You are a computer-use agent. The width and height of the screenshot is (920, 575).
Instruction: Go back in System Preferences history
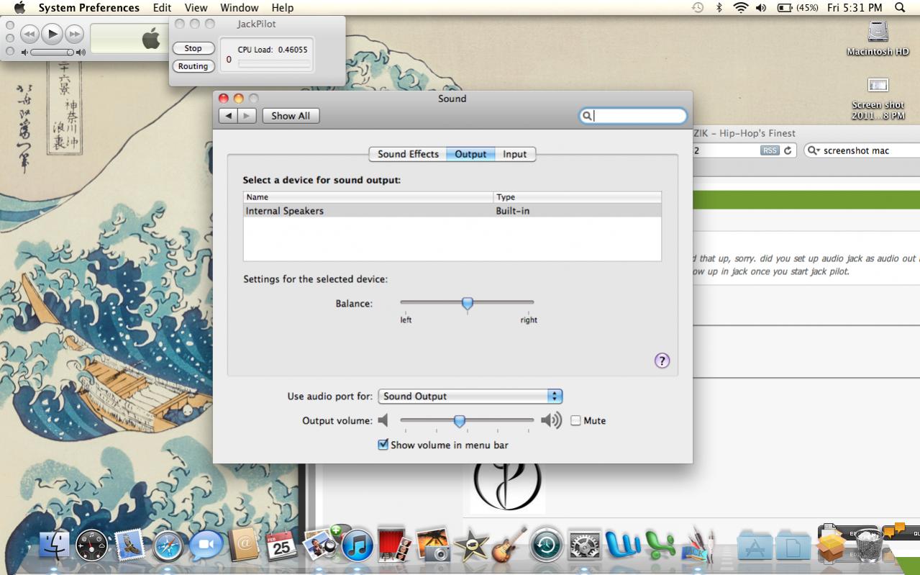pyautogui.click(x=229, y=116)
